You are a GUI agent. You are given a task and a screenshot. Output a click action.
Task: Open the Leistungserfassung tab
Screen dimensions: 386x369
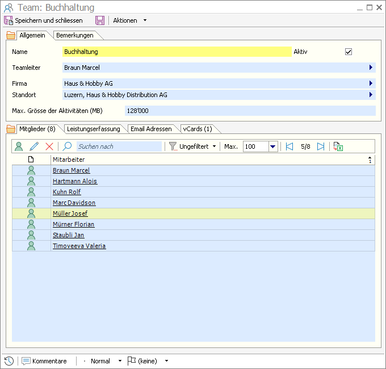(94, 129)
